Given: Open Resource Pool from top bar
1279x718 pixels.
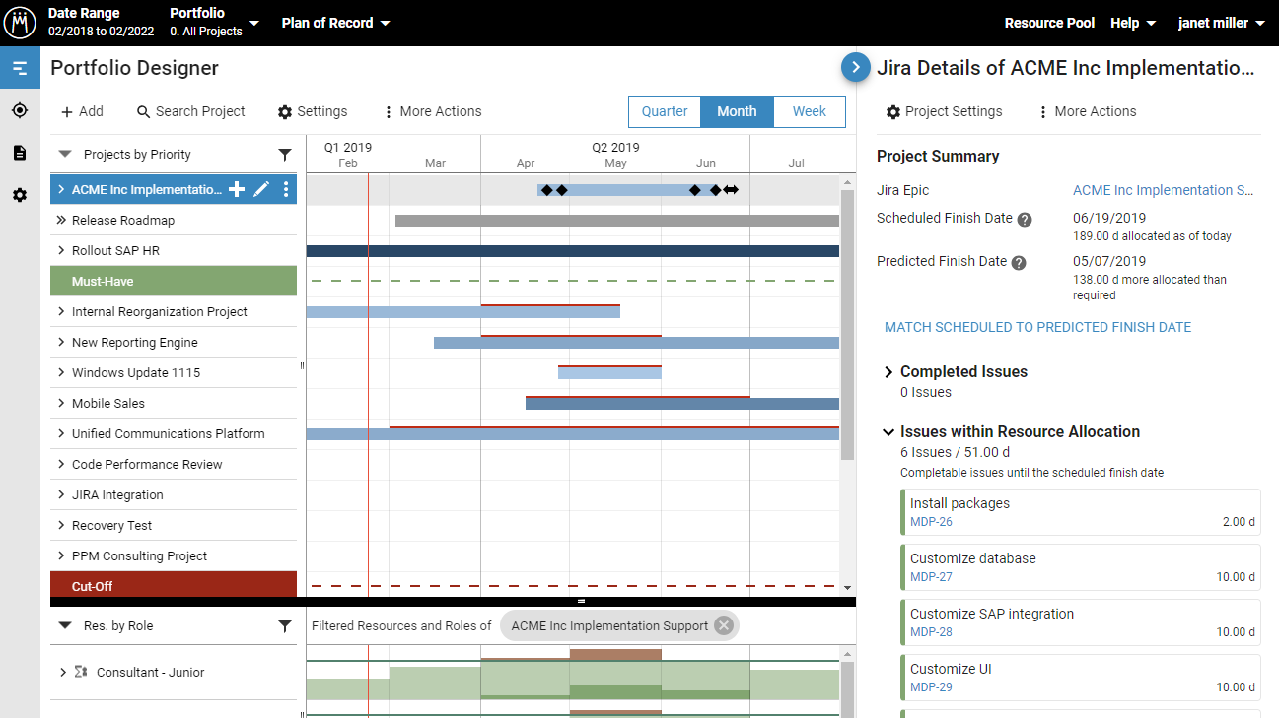Looking at the screenshot, I should [1049, 23].
